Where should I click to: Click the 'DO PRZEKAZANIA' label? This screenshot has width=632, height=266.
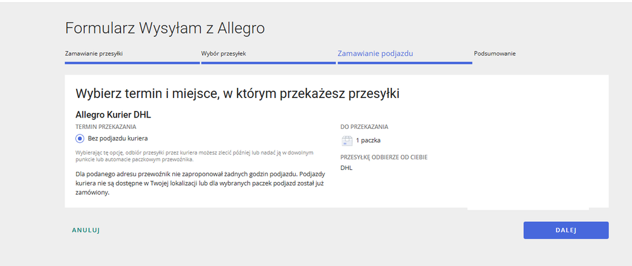pyautogui.click(x=364, y=127)
